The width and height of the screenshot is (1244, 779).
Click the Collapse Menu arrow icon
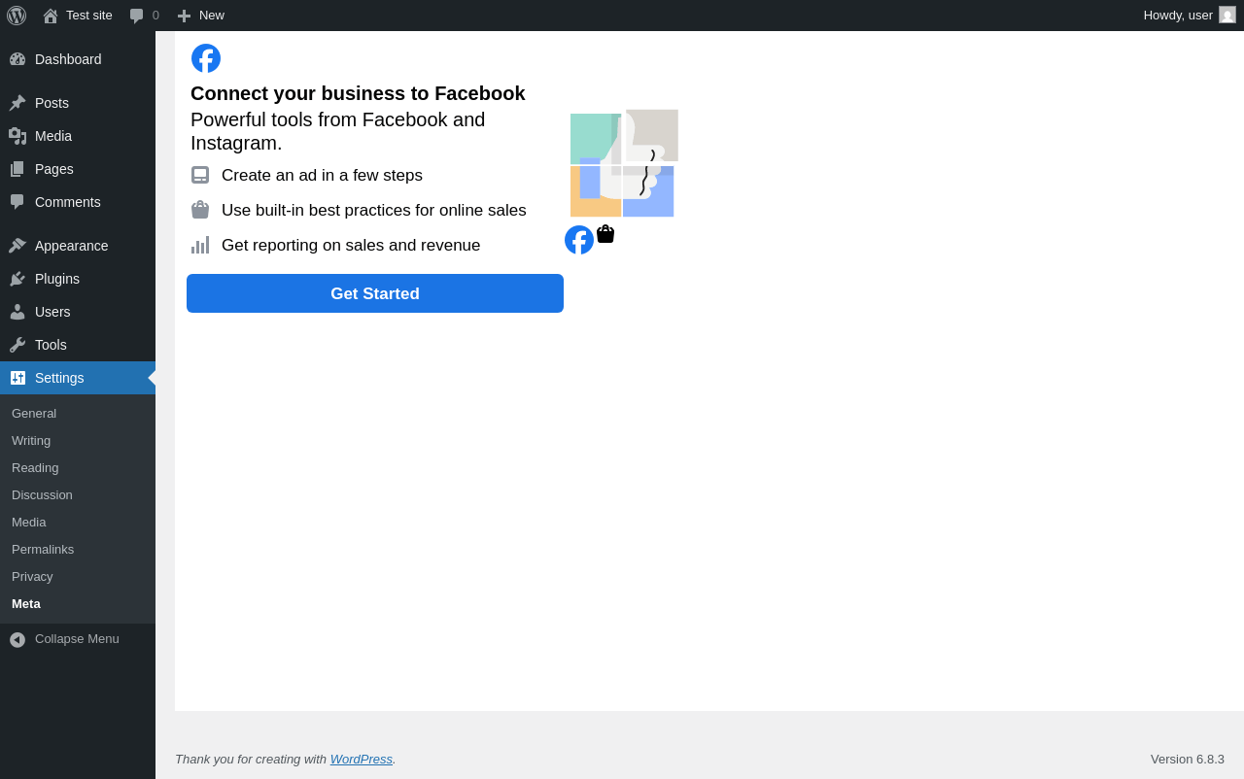pyautogui.click(x=17, y=639)
